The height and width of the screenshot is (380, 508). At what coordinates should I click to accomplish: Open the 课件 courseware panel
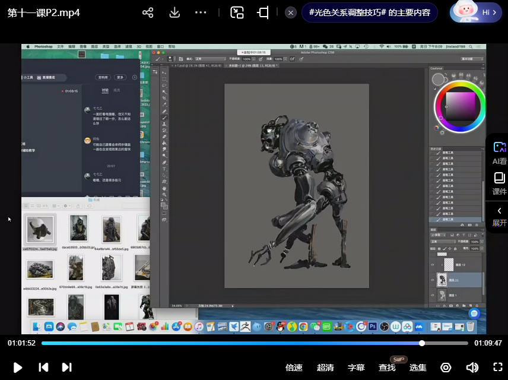pos(499,183)
